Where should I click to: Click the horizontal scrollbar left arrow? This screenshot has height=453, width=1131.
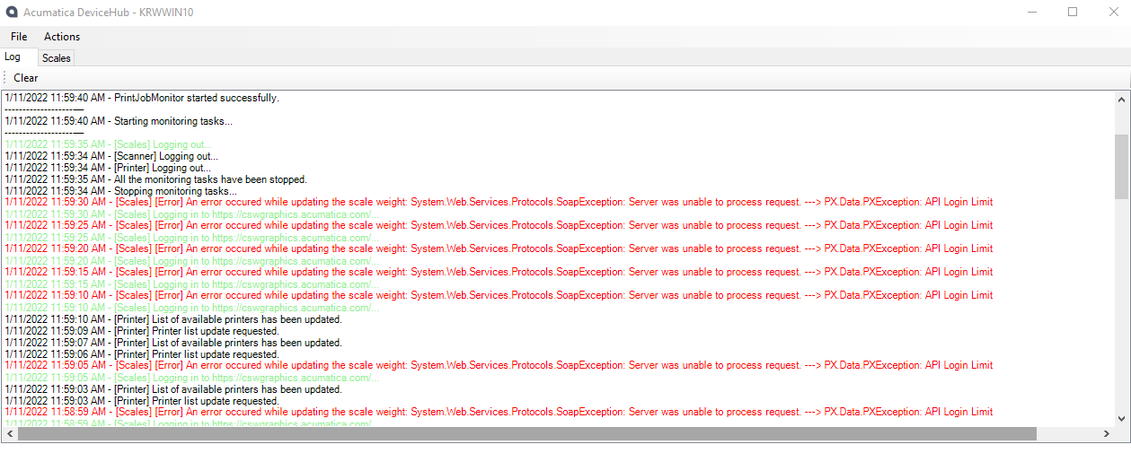[9, 434]
